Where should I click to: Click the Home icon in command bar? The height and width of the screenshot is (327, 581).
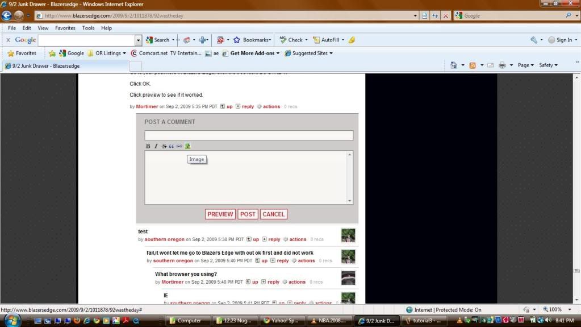[454, 65]
